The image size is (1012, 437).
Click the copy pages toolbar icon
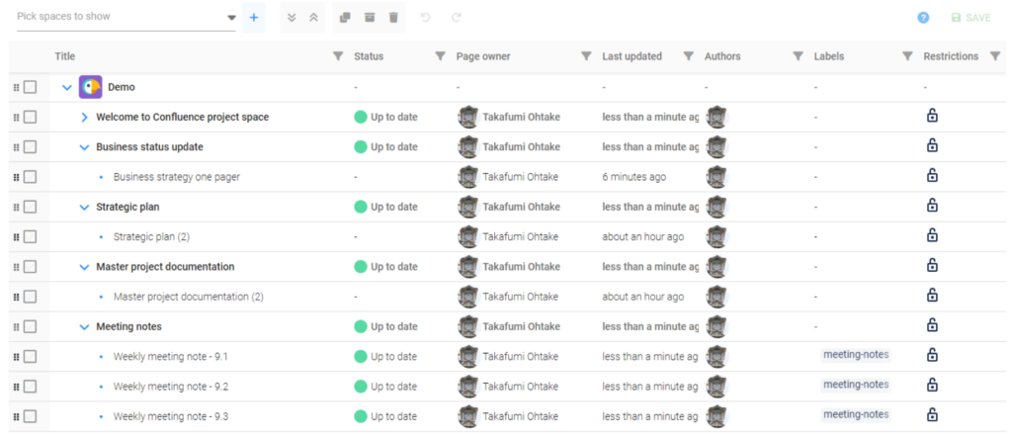345,18
